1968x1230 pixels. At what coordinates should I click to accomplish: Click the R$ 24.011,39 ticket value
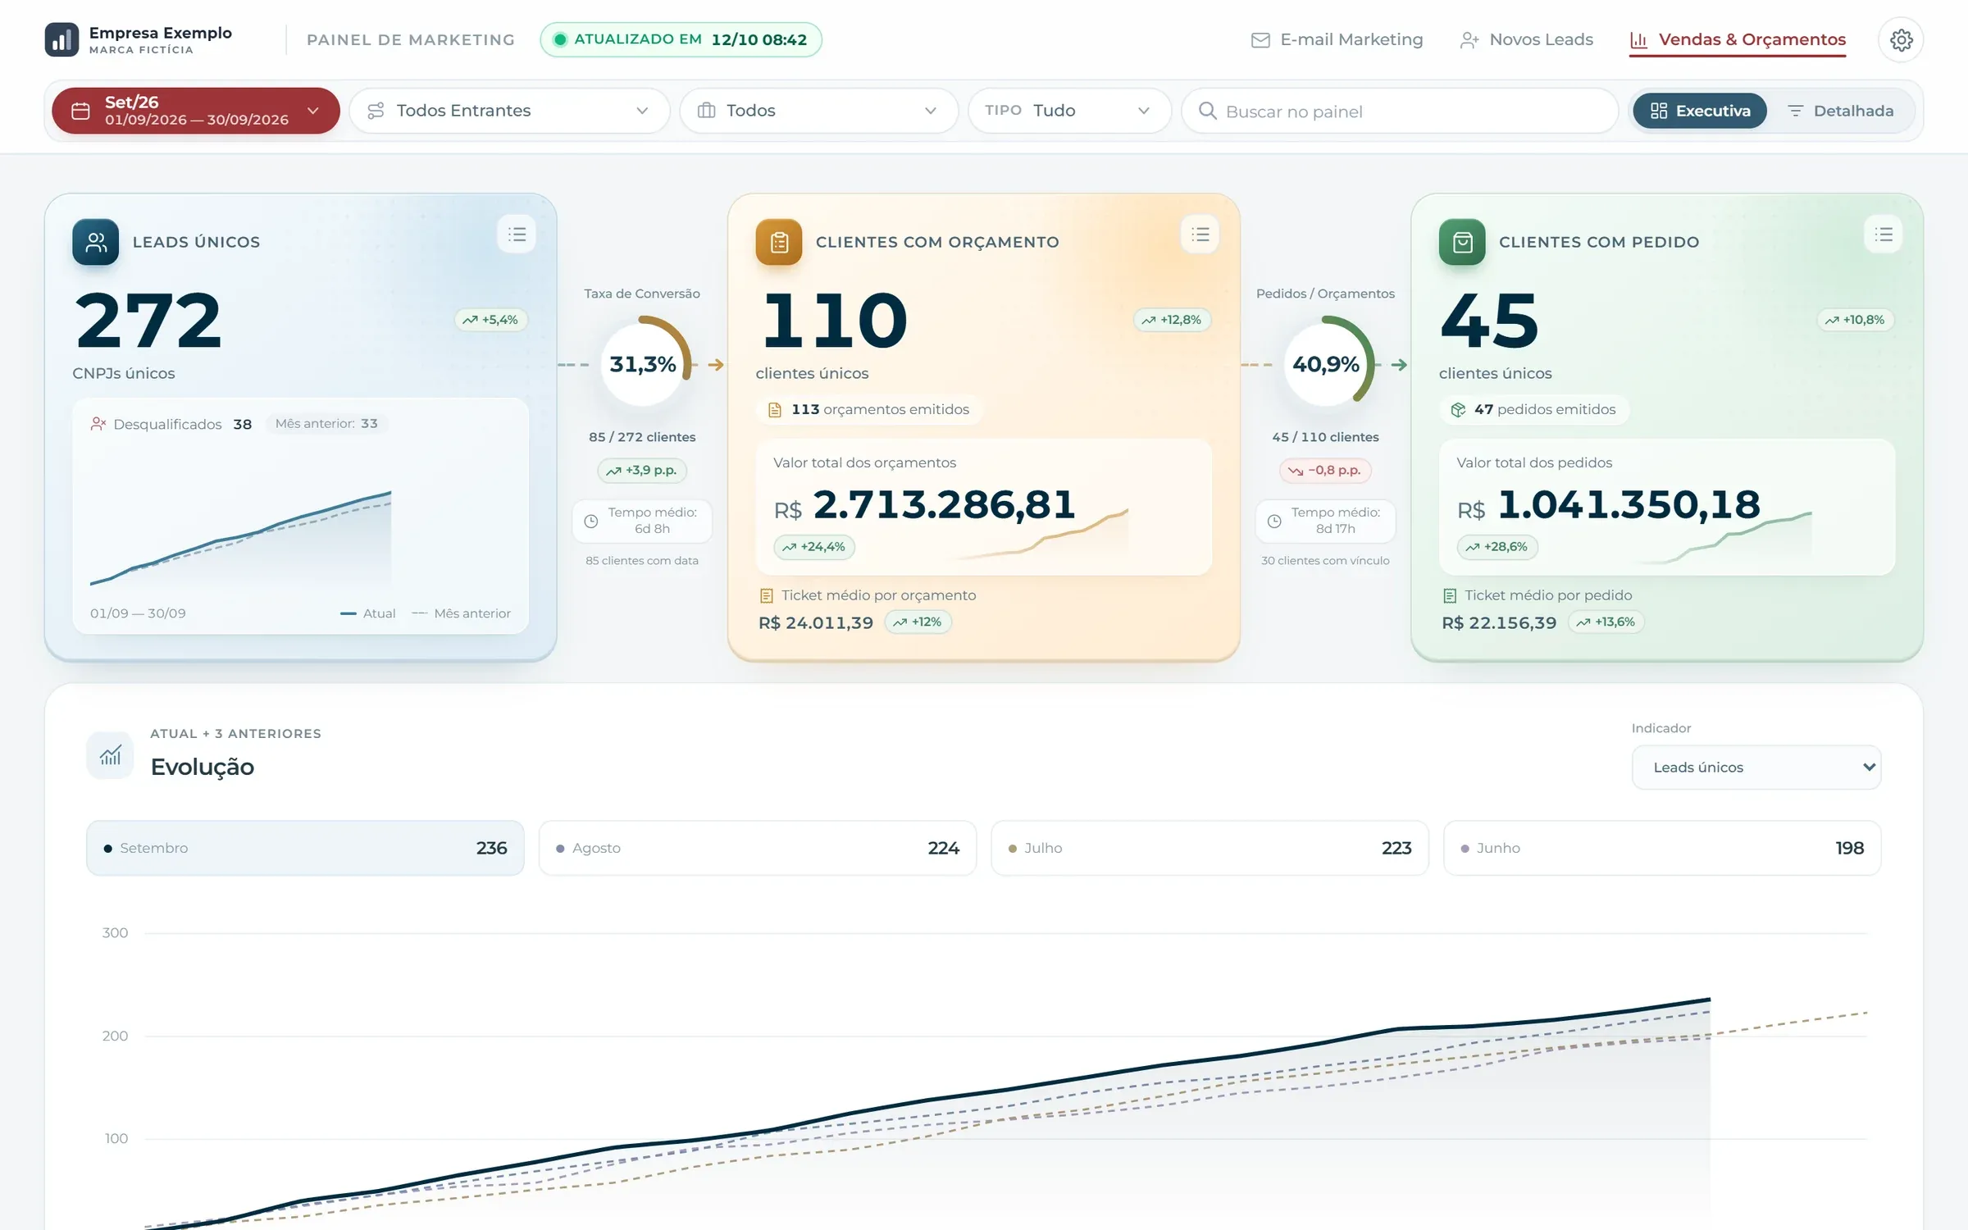click(816, 623)
